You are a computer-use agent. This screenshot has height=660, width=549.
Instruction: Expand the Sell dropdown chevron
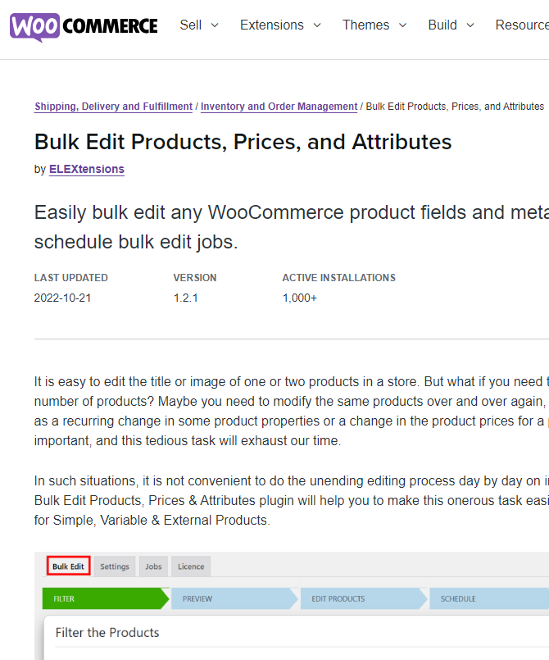point(215,25)
